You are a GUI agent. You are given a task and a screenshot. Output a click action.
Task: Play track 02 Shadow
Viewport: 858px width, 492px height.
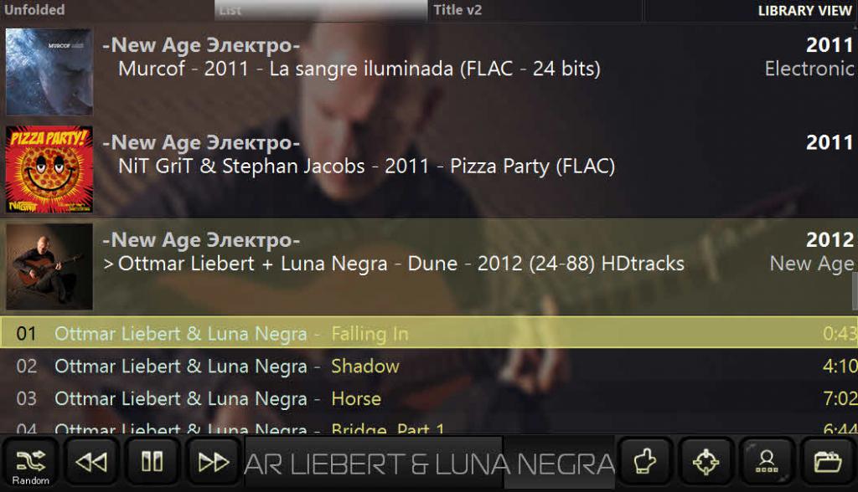pos(429,366)
